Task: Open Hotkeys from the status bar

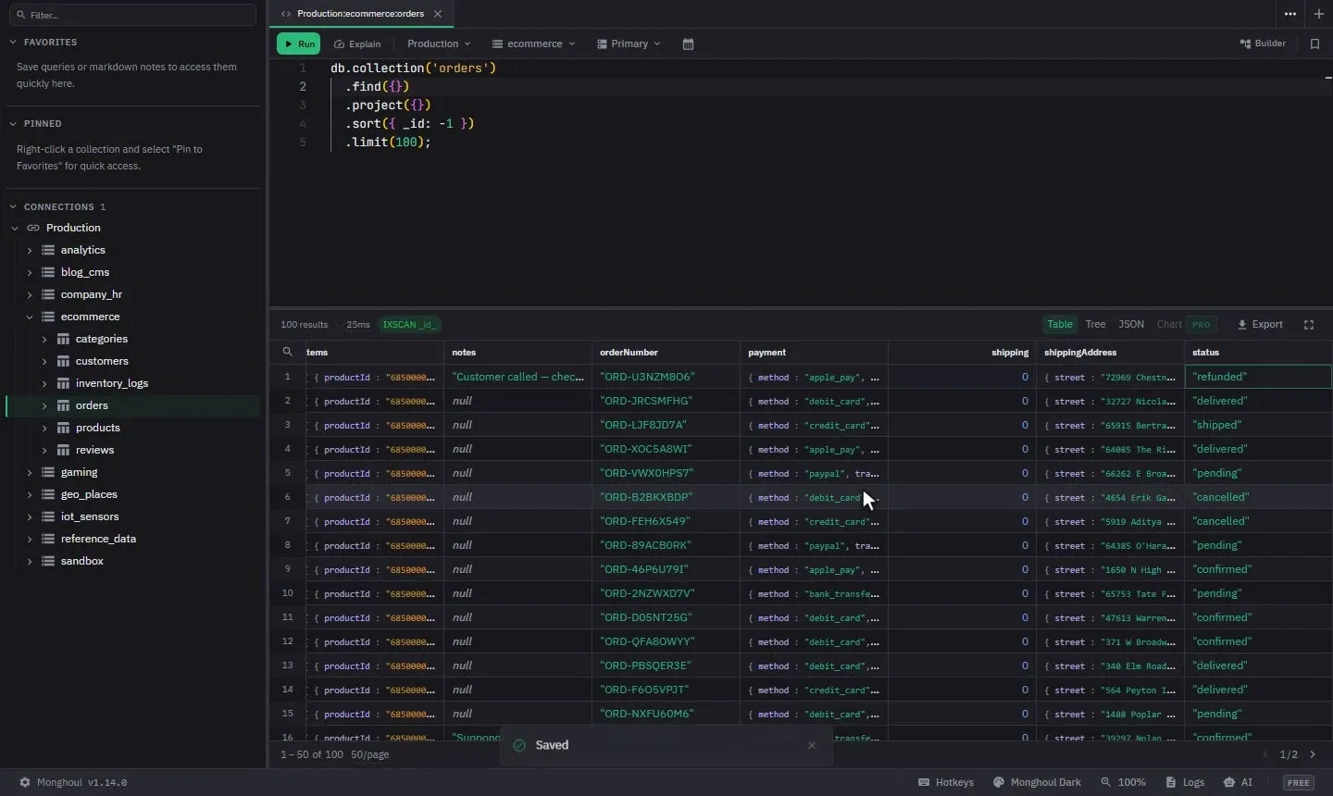Action: point(946,782)
